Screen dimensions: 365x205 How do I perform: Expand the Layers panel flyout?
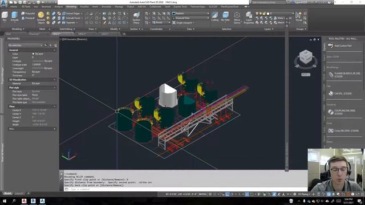269,29
